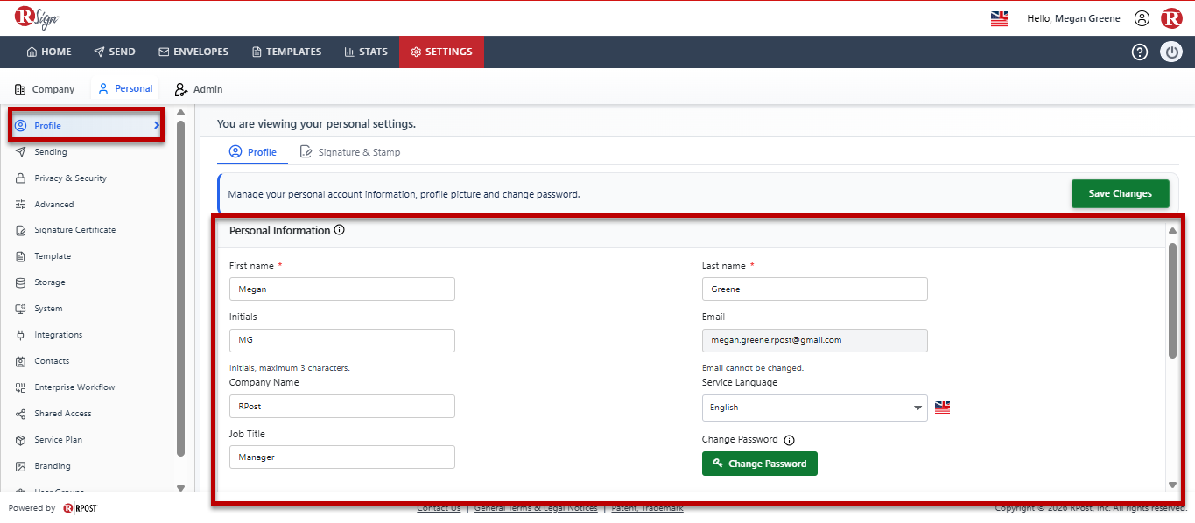
Task: Open the Contact Us link
Action: (x=439, y=508)
